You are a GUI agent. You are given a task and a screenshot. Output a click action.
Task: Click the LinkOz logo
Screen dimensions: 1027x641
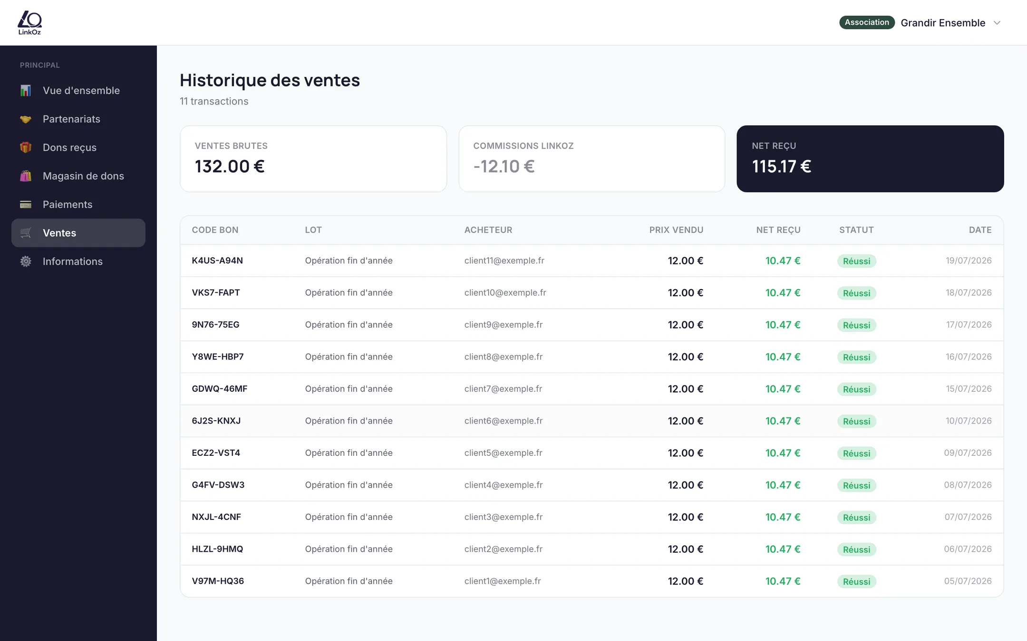tap(29, 22)
